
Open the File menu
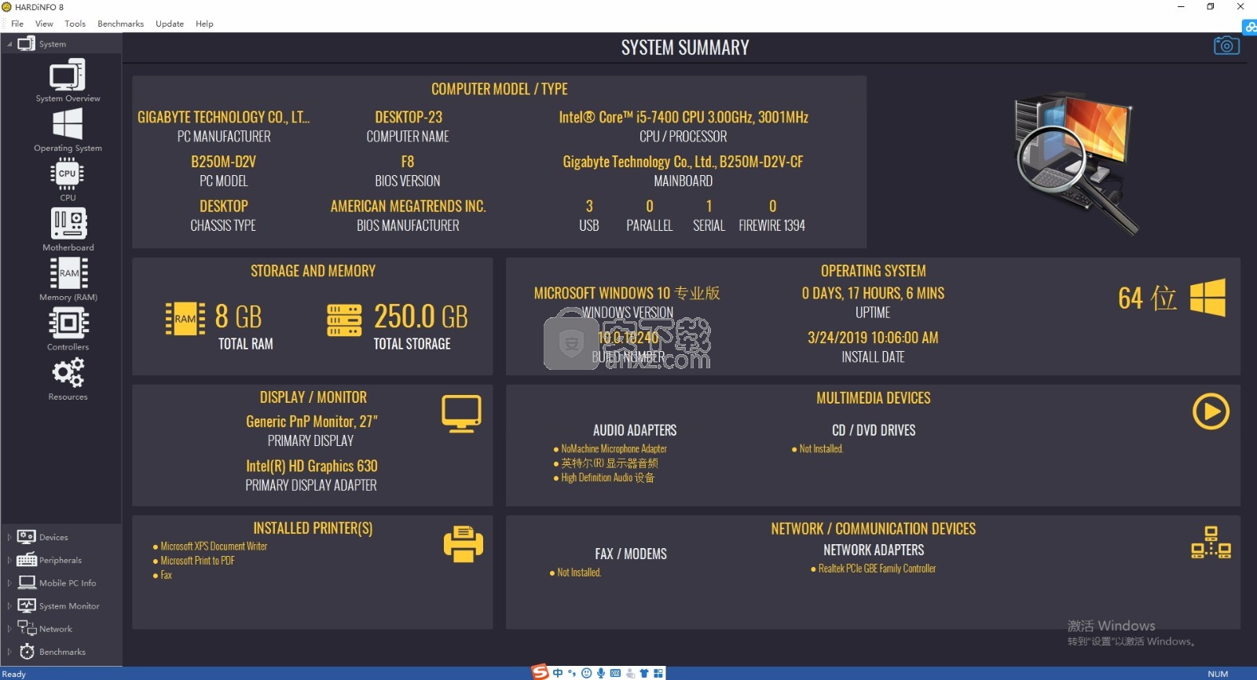(x=17, y=24)
